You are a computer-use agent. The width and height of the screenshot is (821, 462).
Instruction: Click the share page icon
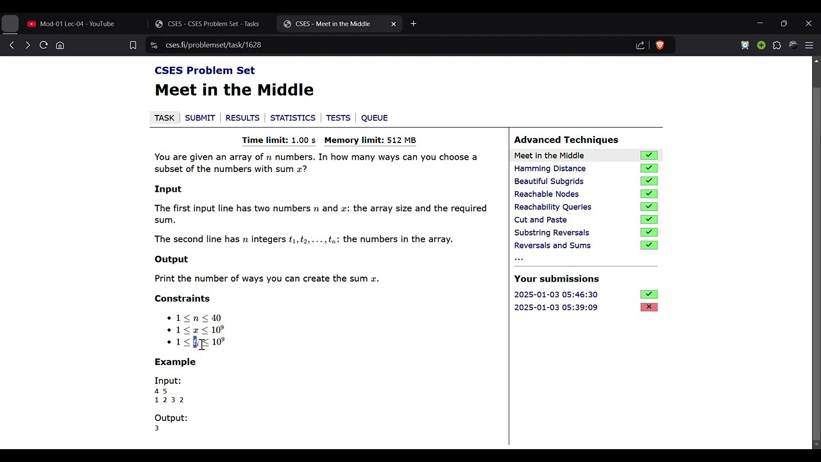[640, 45]
